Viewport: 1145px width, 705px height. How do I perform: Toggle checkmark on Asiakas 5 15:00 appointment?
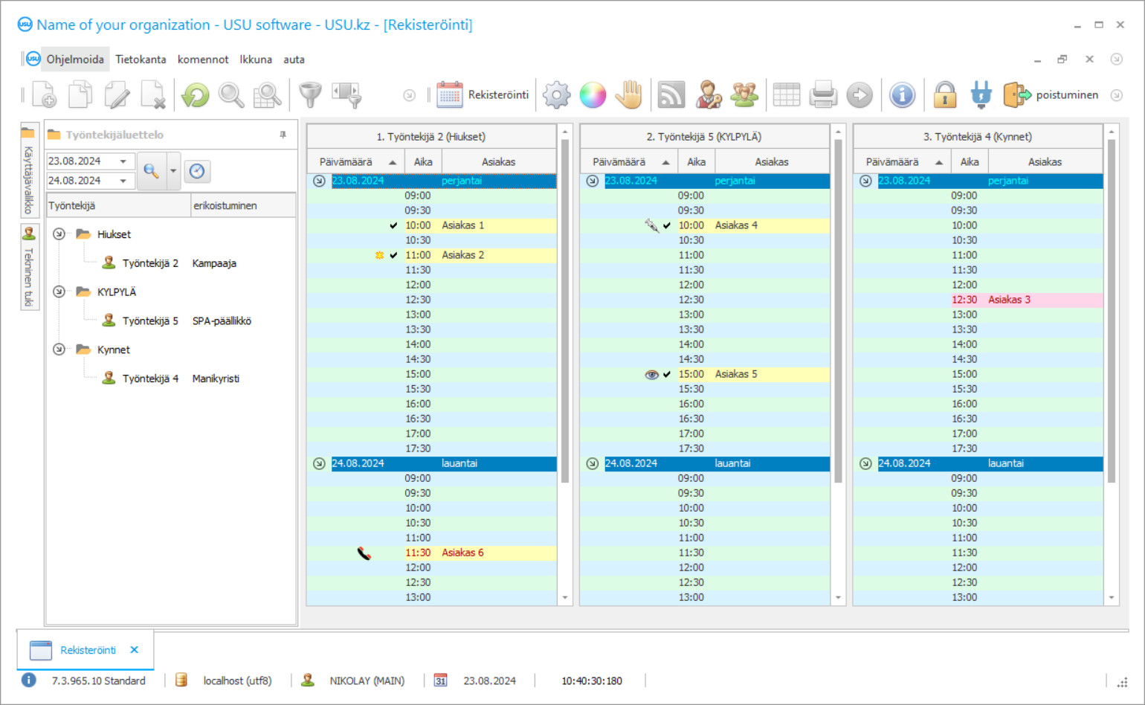pos(667,374)
